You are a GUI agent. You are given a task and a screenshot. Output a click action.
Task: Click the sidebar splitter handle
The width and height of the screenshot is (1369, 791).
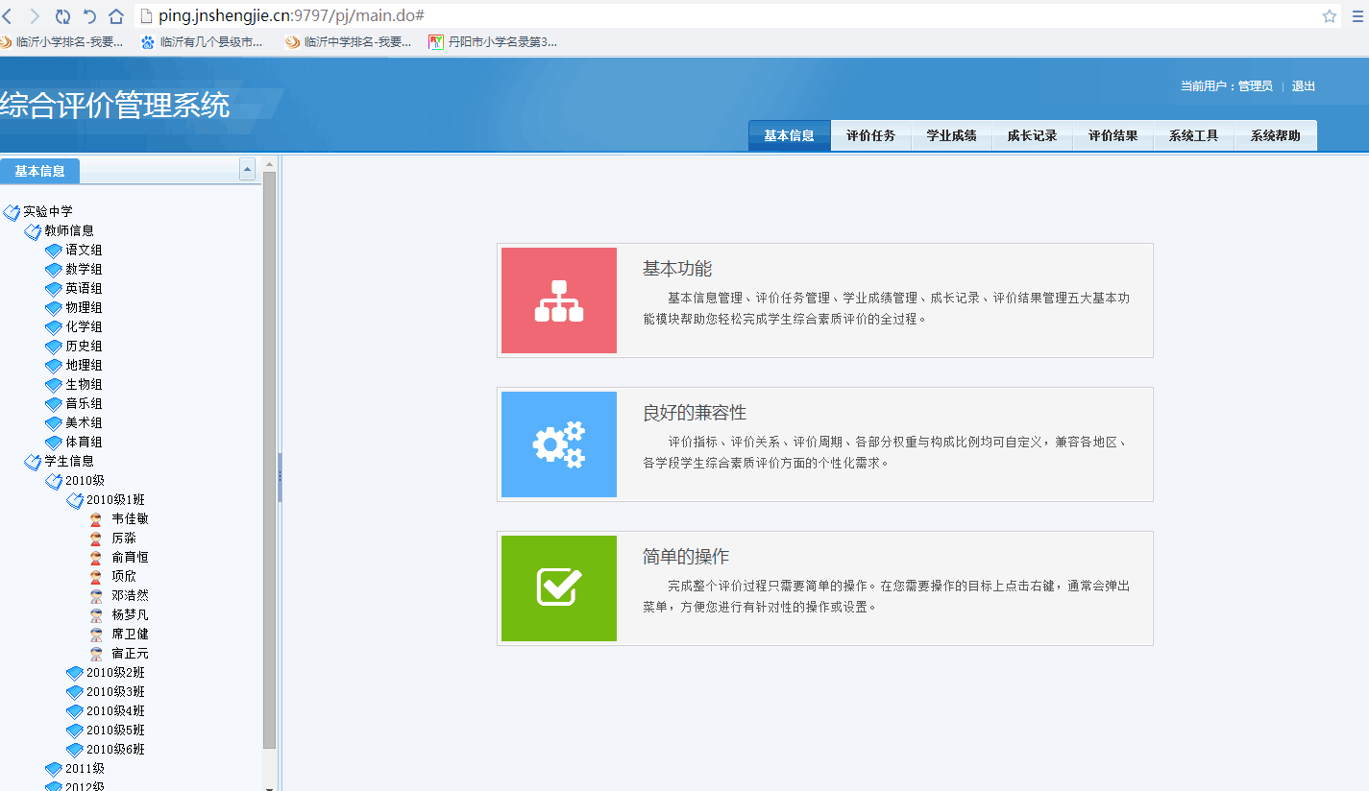(280, 477)
